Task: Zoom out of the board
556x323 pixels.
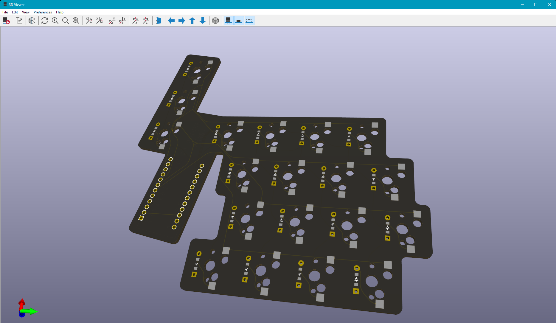Action: point(66,21)
